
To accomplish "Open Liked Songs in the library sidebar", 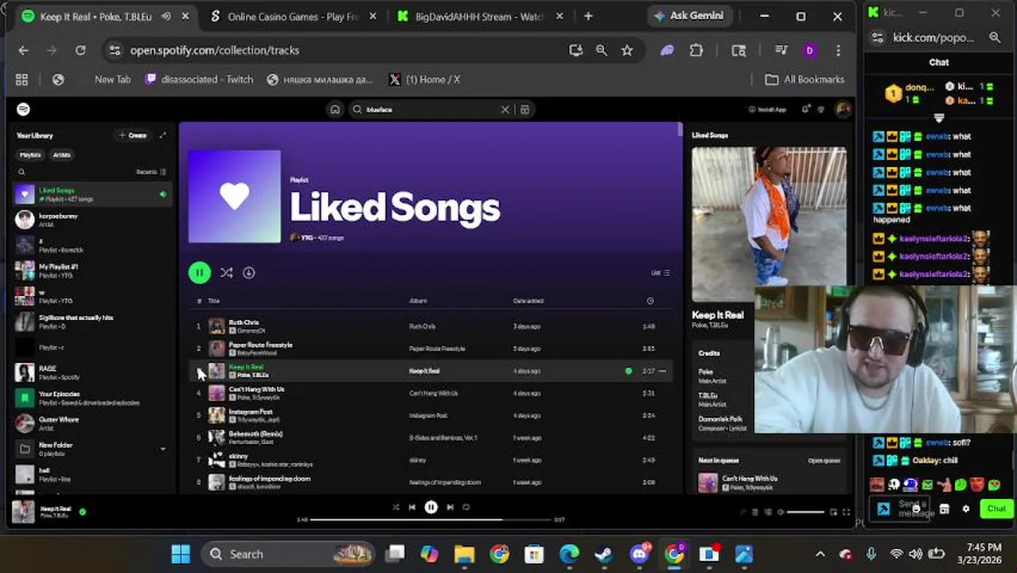I will pos(93,194).
